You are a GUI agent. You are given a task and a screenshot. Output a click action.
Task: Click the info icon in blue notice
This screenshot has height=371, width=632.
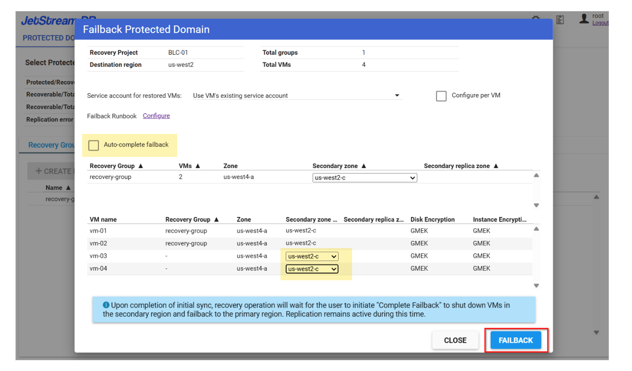(x=106, y=305)
